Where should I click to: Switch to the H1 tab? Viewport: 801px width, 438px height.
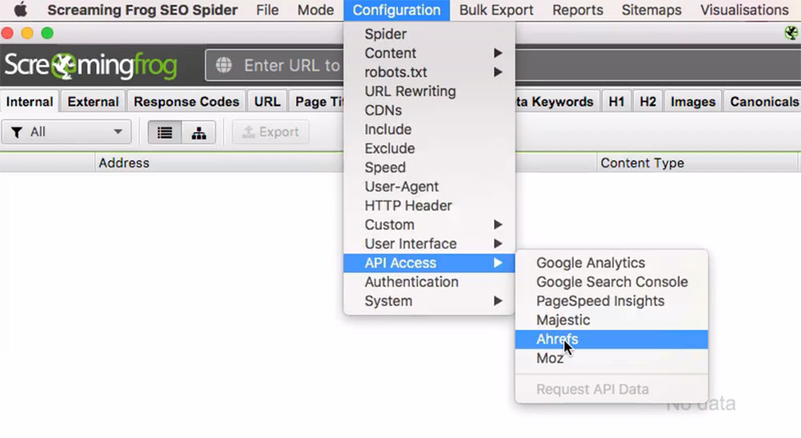617,102
